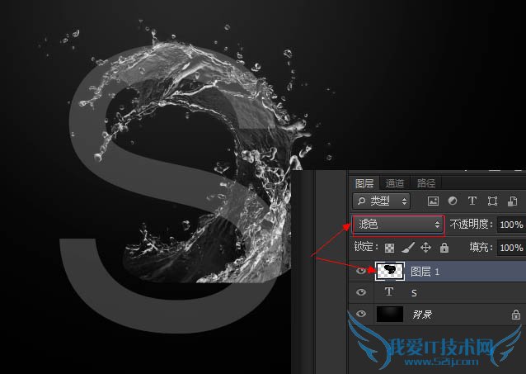
Task: Select the 图层 1 thumbnail
Action: click(x=389, y=271)
